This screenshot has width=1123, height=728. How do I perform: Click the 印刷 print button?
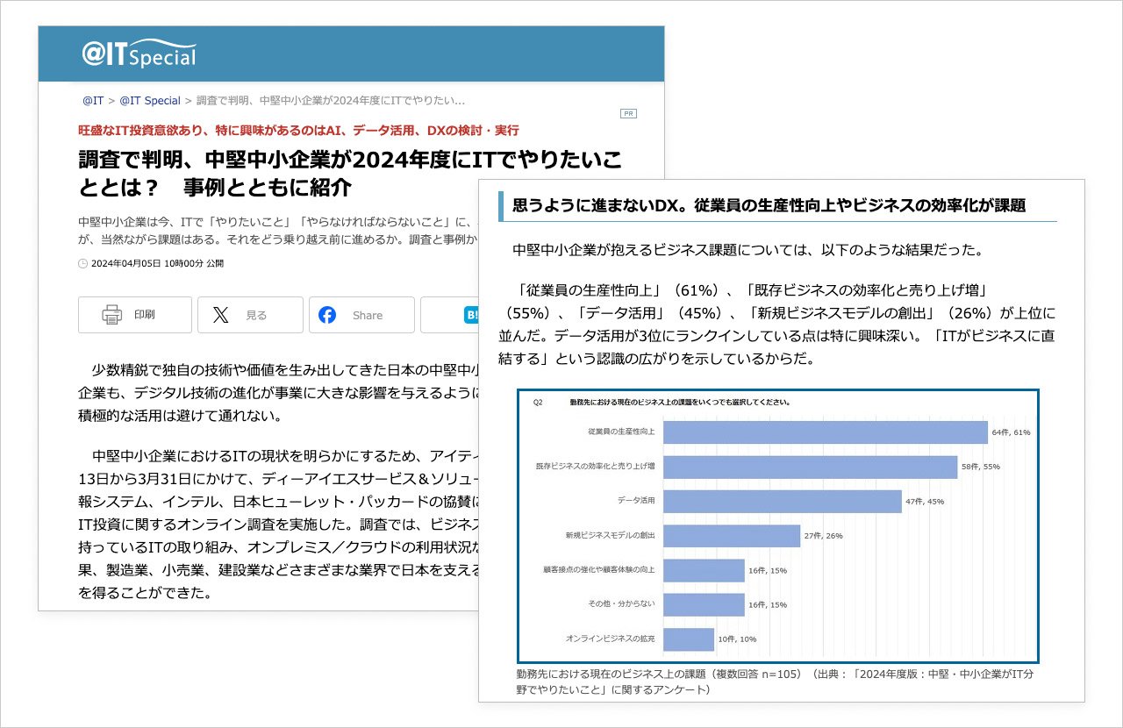[x=135, y=315]
